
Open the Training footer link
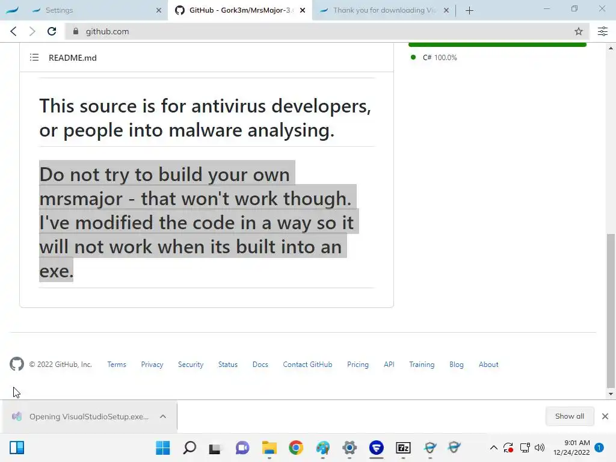coord(422,365)
